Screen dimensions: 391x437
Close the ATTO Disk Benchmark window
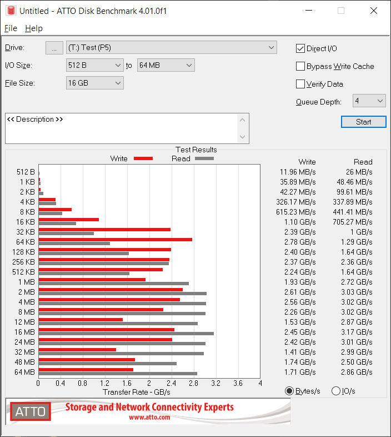point(373,11)
